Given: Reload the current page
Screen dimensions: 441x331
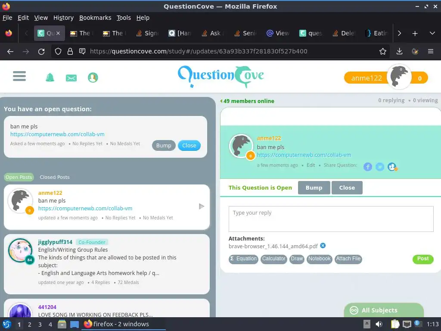Looking at the screenshot, I should click(41, 52).
